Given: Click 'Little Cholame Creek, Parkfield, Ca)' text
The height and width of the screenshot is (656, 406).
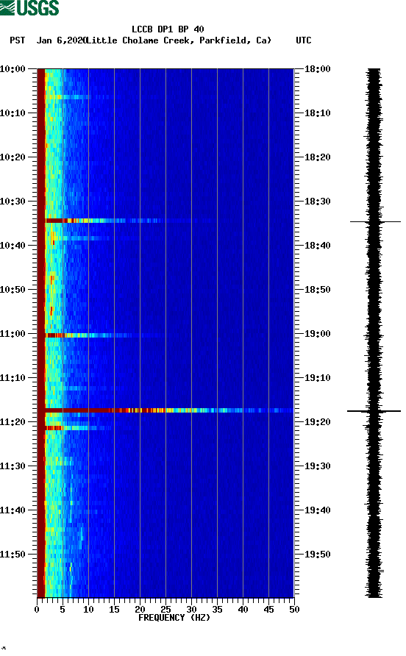Looking at the screenshot, I should (x=179, y=40).
